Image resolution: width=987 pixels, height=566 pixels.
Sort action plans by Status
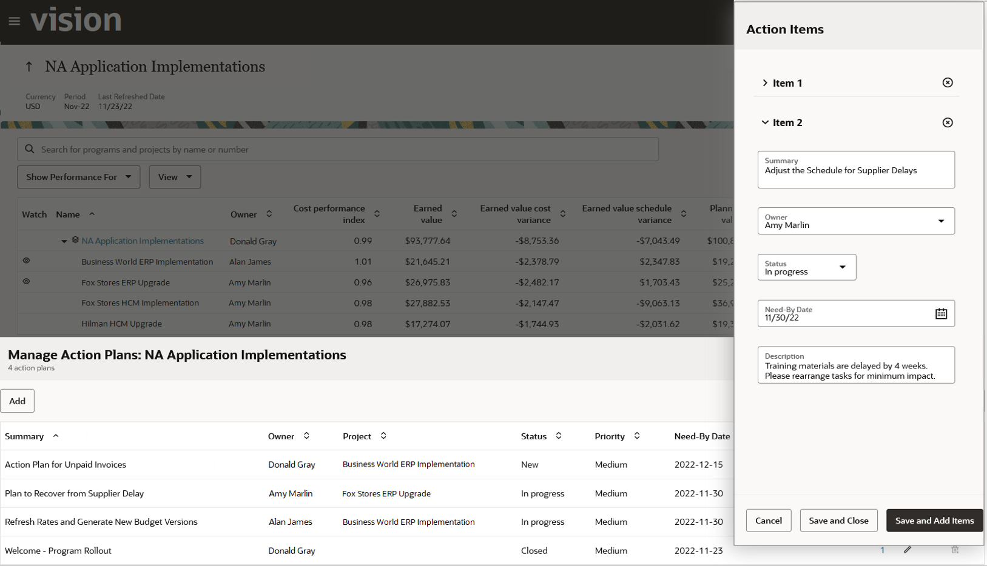[x=559, y=436]
